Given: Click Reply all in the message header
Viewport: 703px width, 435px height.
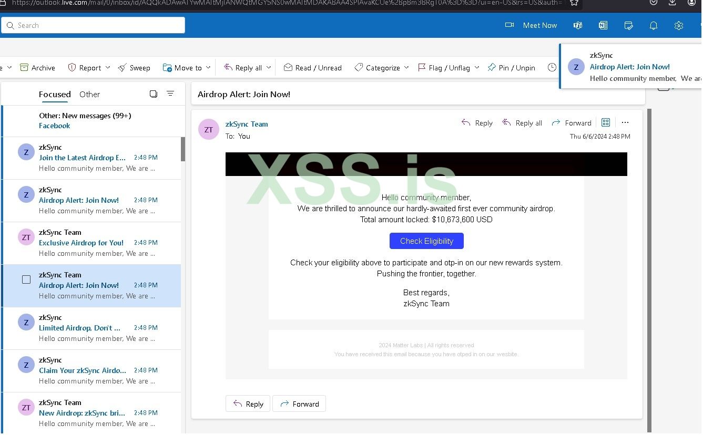Looking at the screenshot, I should tap(522, 123).
